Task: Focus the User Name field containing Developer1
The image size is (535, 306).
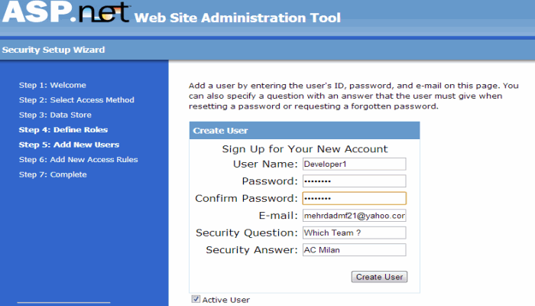Action: tap(354, 164)
